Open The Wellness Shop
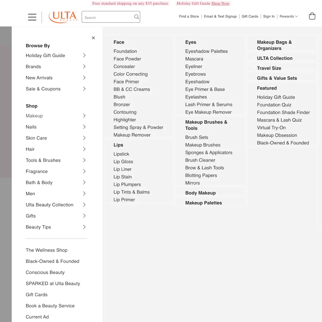 [x=47, y=250]
